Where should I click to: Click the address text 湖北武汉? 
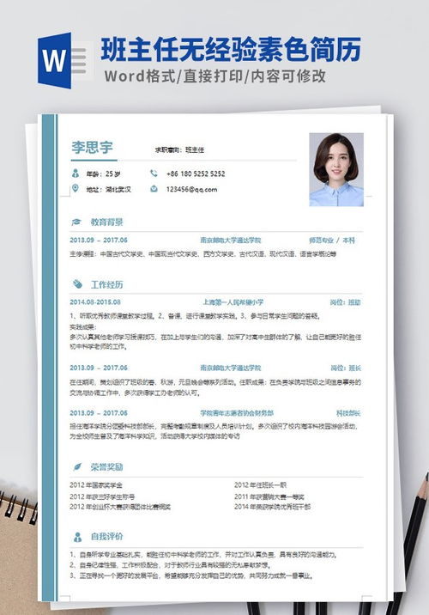(x=118, y=190)
